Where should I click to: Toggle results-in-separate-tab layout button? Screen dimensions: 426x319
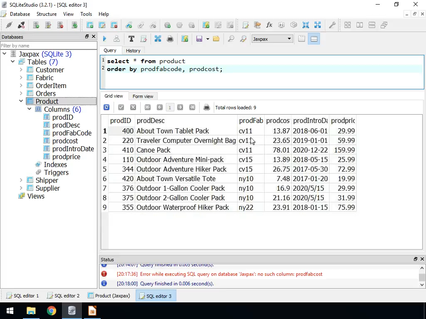302,39
